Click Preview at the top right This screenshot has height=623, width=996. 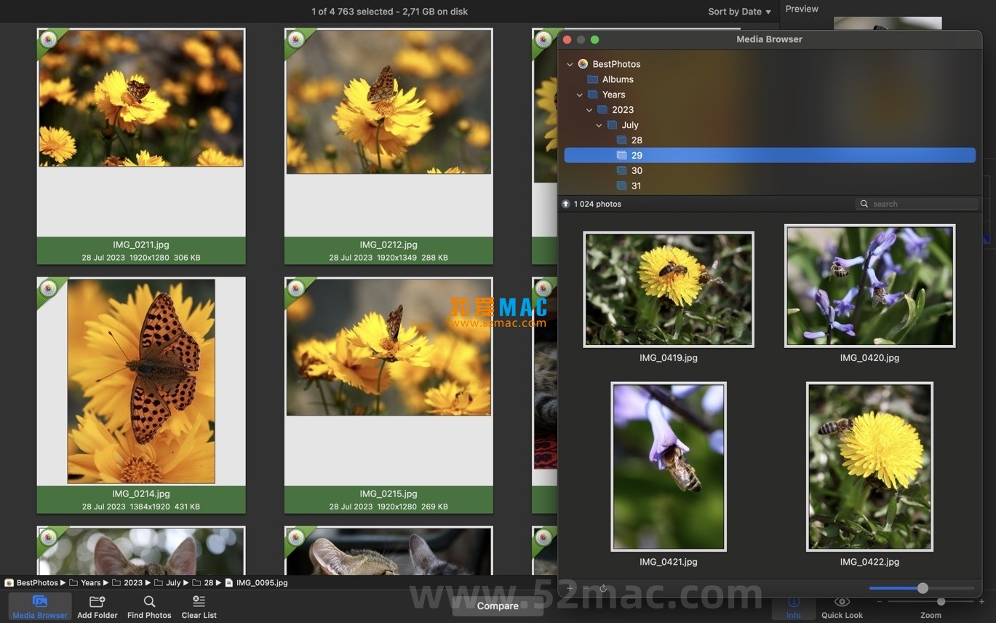(801, 9)
